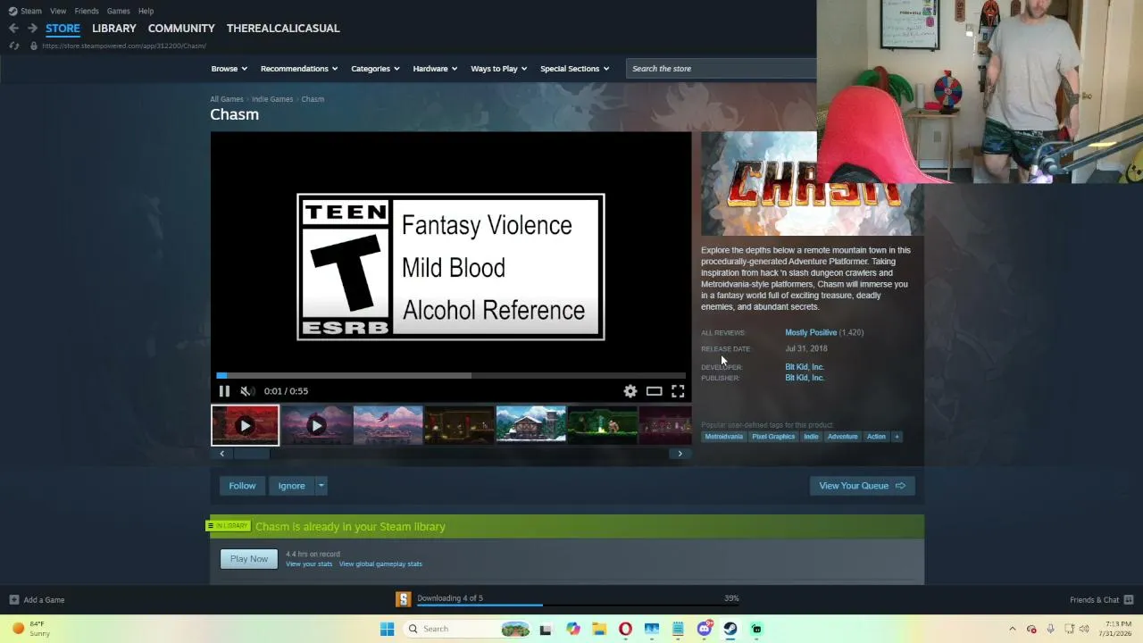Expand the Special Sections dropdown
The image size is (1143, 643).
click(575, 69)
